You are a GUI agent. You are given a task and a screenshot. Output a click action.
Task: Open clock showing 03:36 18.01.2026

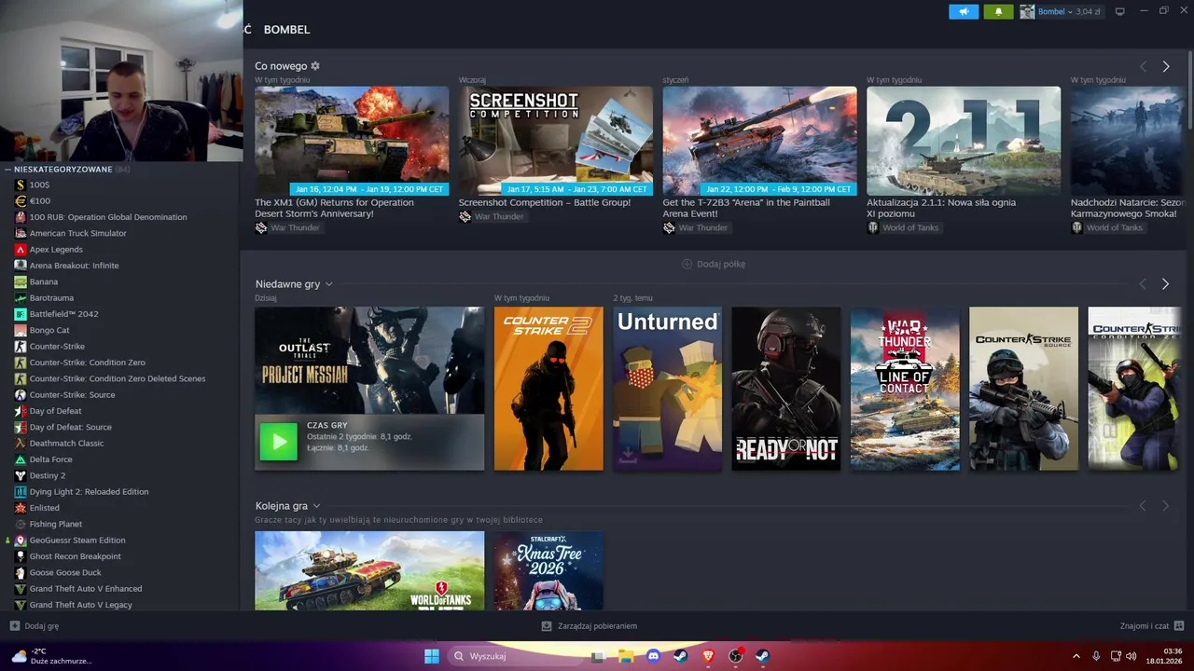(x=1165, y=656)
